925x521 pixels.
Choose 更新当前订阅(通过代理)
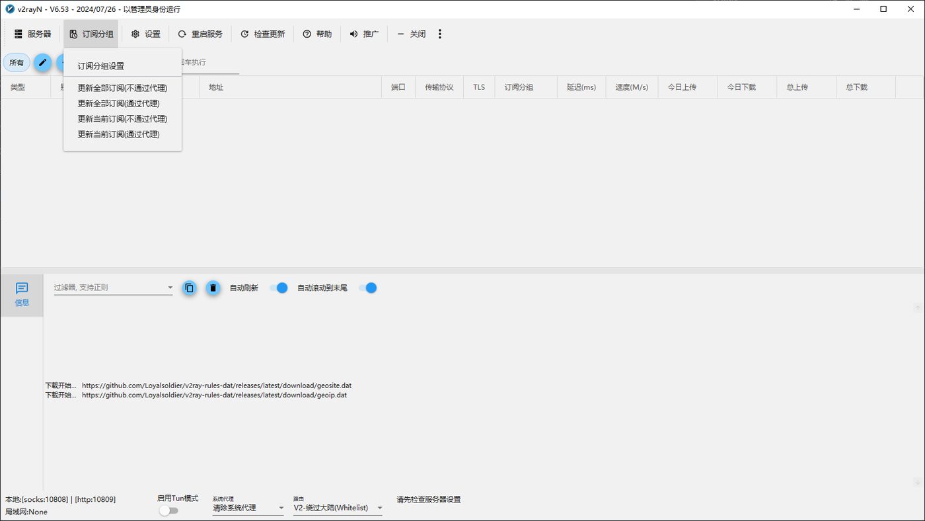122,134
